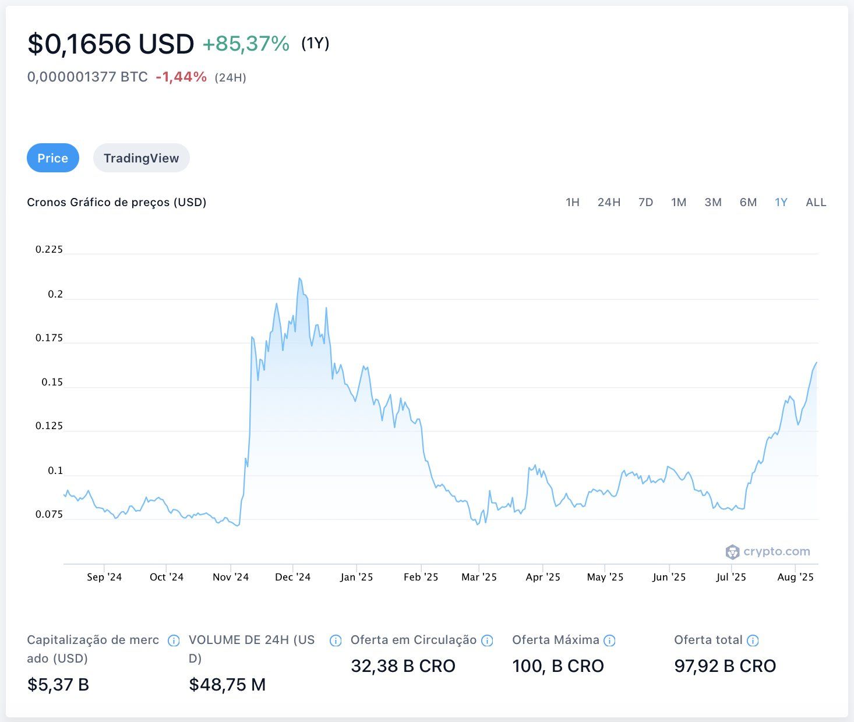Click info icon beside Volume de 24H
Image resolution: width=854 pixels, height=722 pixels.
tap(336, 640)
